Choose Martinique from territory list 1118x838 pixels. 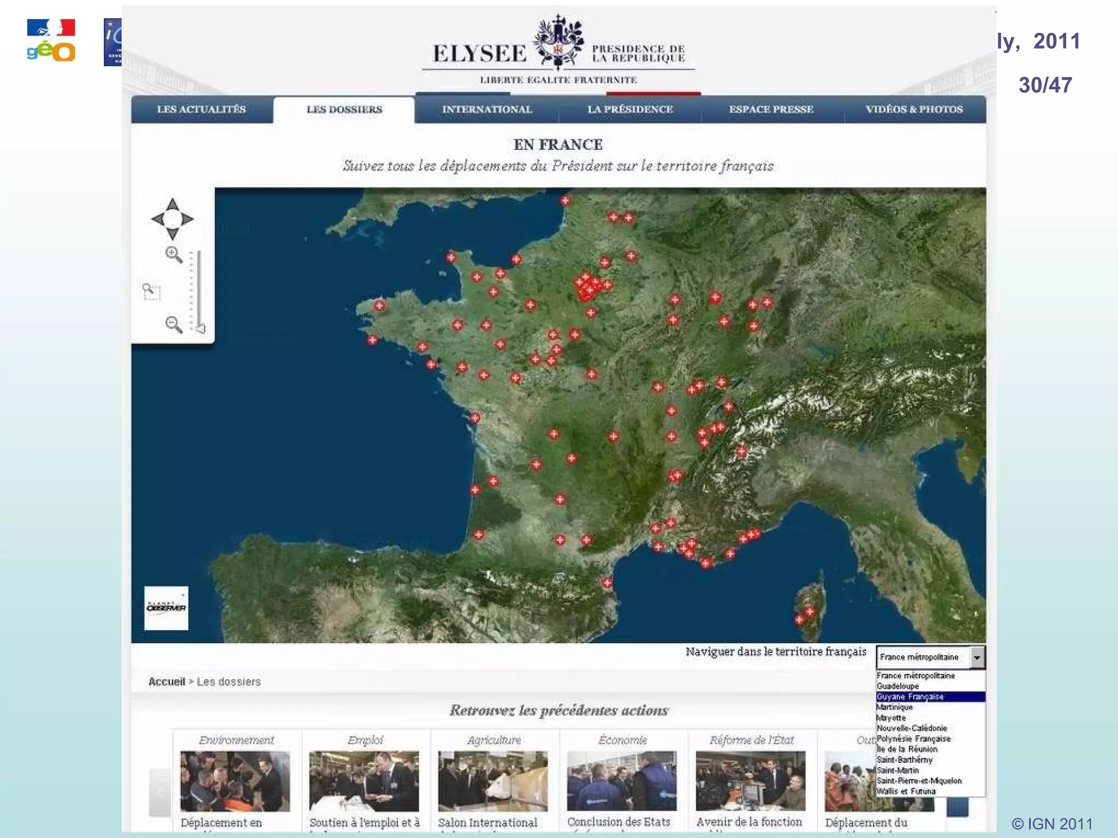[895, 707]
